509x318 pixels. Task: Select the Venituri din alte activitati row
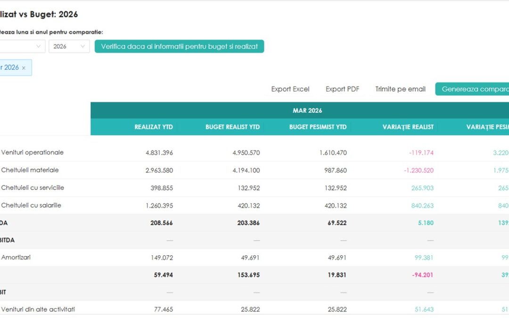tap(254, 309)
